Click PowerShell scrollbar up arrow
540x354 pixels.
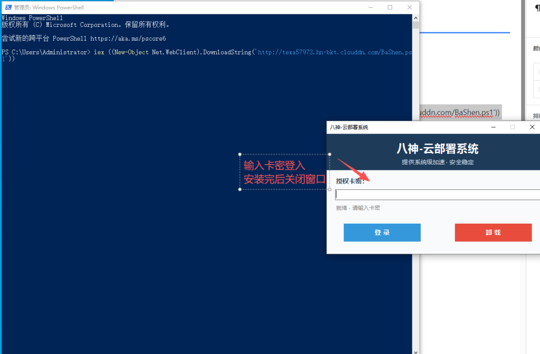point(416,18)
